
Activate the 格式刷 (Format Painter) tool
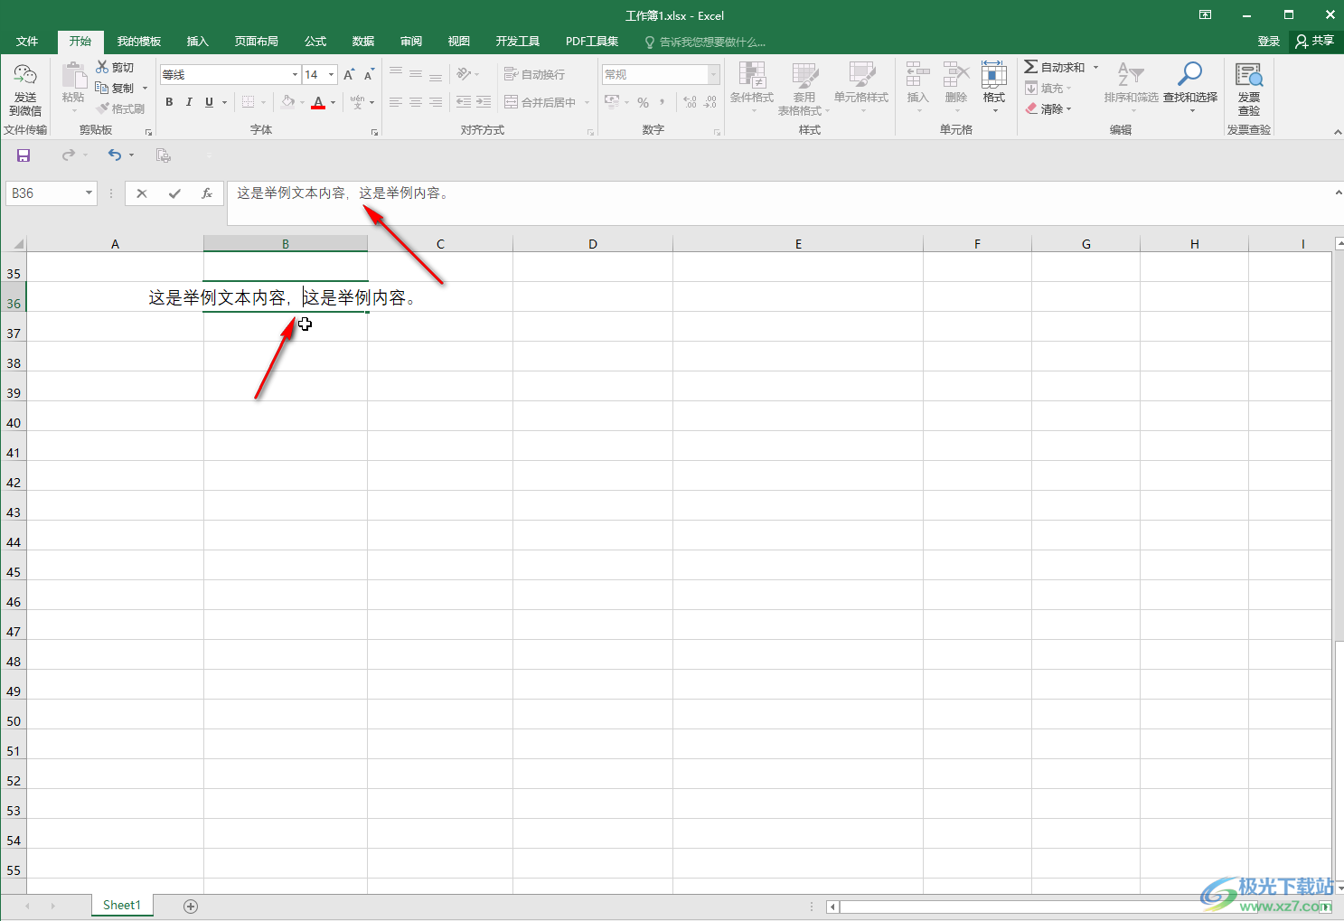[x=120, y=108]
